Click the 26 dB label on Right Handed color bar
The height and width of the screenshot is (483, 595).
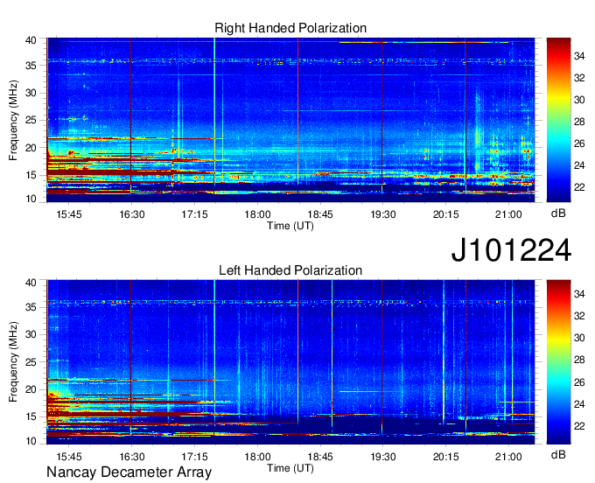click(x=579, y=143)
